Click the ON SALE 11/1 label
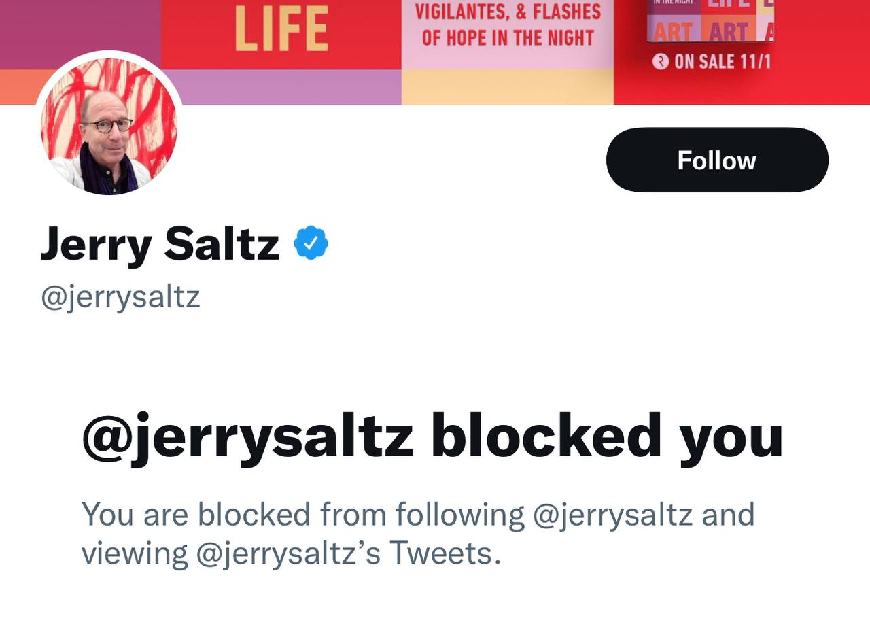 coord(723,62)
